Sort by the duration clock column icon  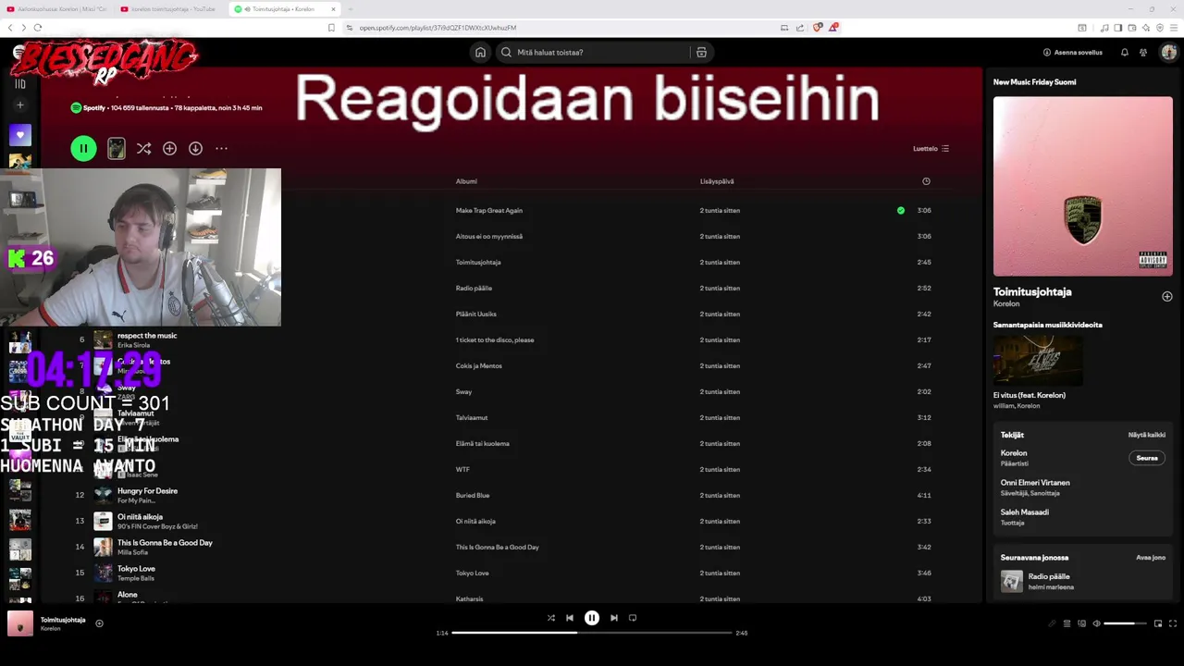pos(926,181)
